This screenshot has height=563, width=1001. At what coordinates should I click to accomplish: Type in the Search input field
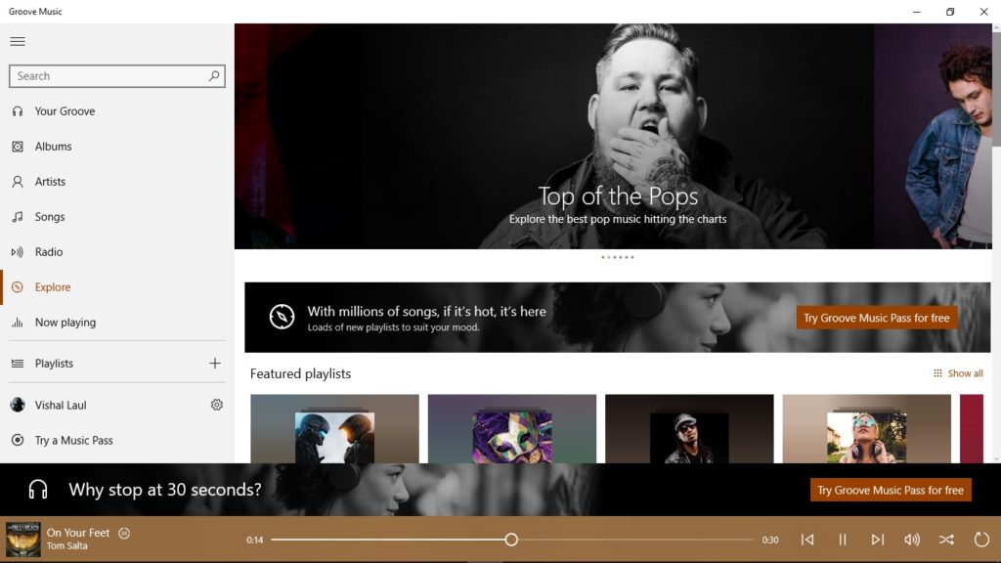[x=108, y=76]
